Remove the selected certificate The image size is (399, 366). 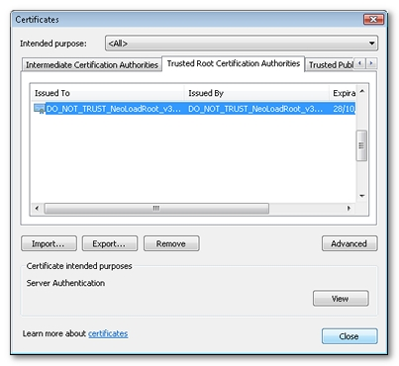pos(171,243)
